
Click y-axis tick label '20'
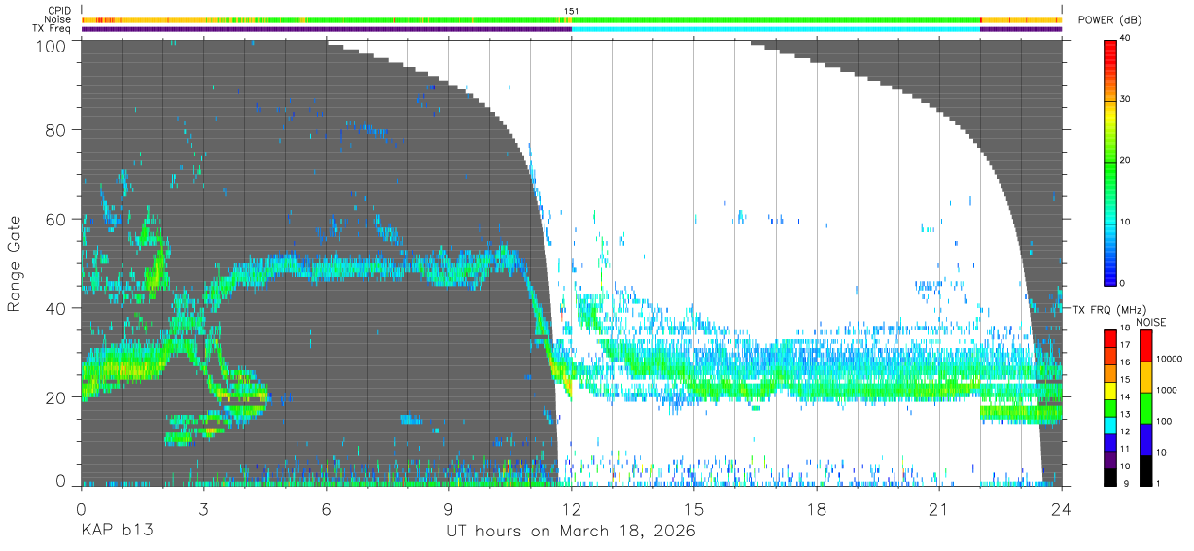click(x=55, y=397)
